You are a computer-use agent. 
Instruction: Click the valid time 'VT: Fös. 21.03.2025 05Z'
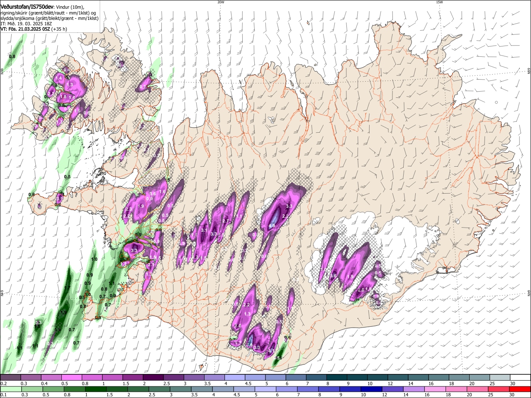pos(25,29)
